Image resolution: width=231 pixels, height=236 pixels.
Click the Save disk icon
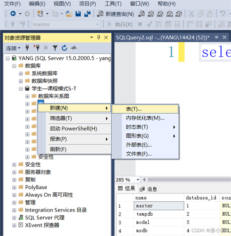click(x=78, y=14)
